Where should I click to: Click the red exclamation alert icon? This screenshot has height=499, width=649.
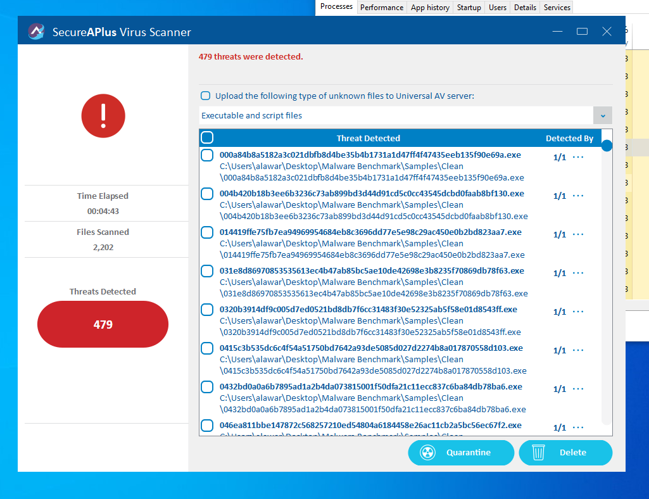click(x=103, y=116)
